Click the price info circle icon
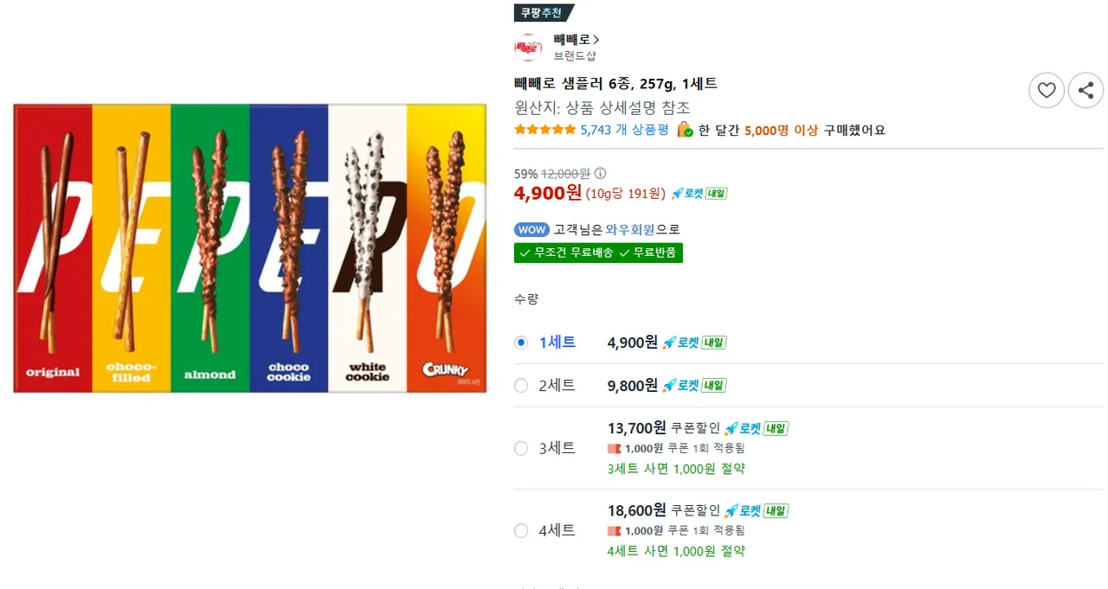Image resolution: width=1108 pixels, height=589 pixels. (601, 173)
